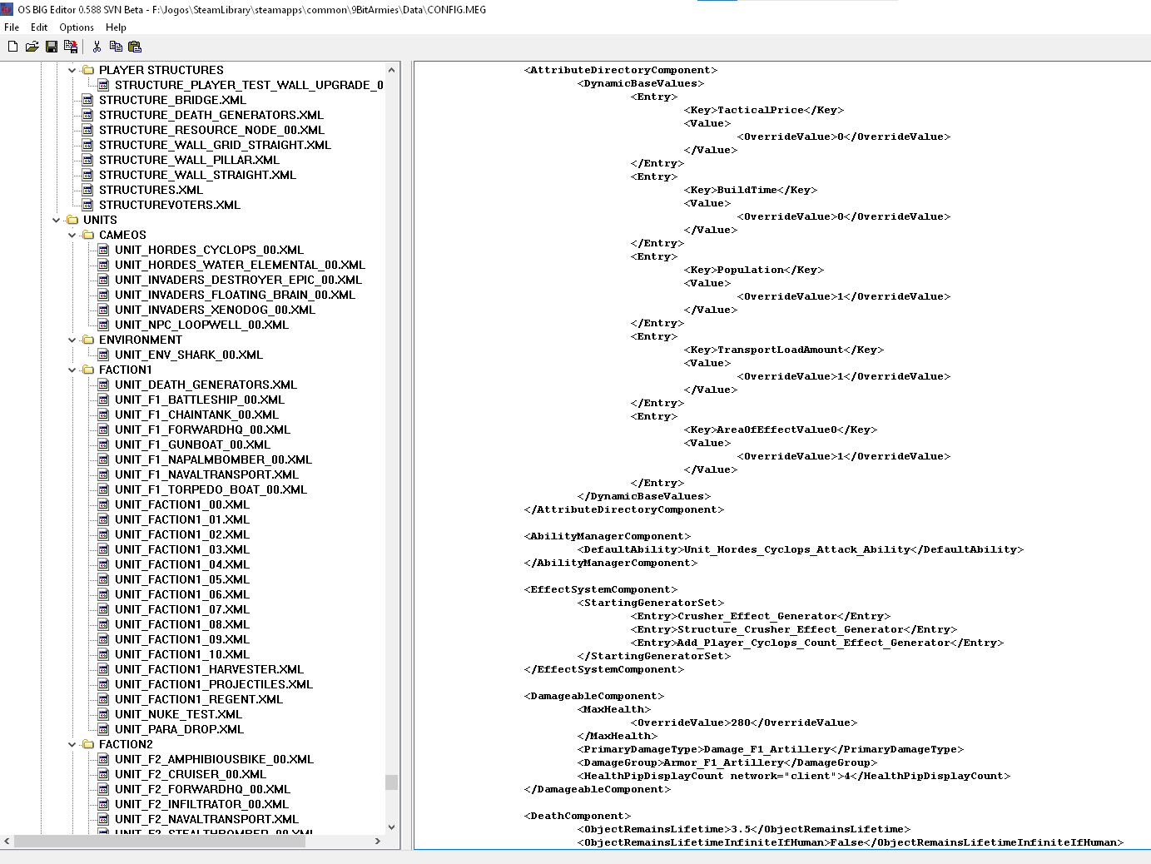The width and height of the screenshot is (1151, 864).
Task: Select STRUCTURE_WALL_GRID_STRAIGHT.XML file
Action: (x=215, y=145)
